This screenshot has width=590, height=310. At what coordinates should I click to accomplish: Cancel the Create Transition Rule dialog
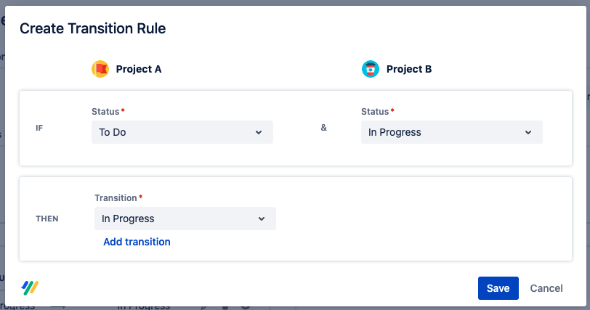click(546, 288)
